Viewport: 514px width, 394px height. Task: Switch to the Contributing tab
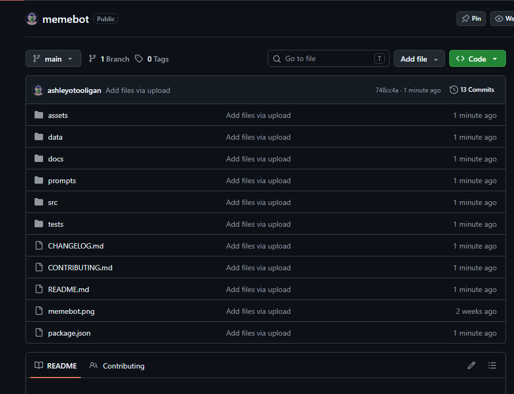[x=117, y=366]
